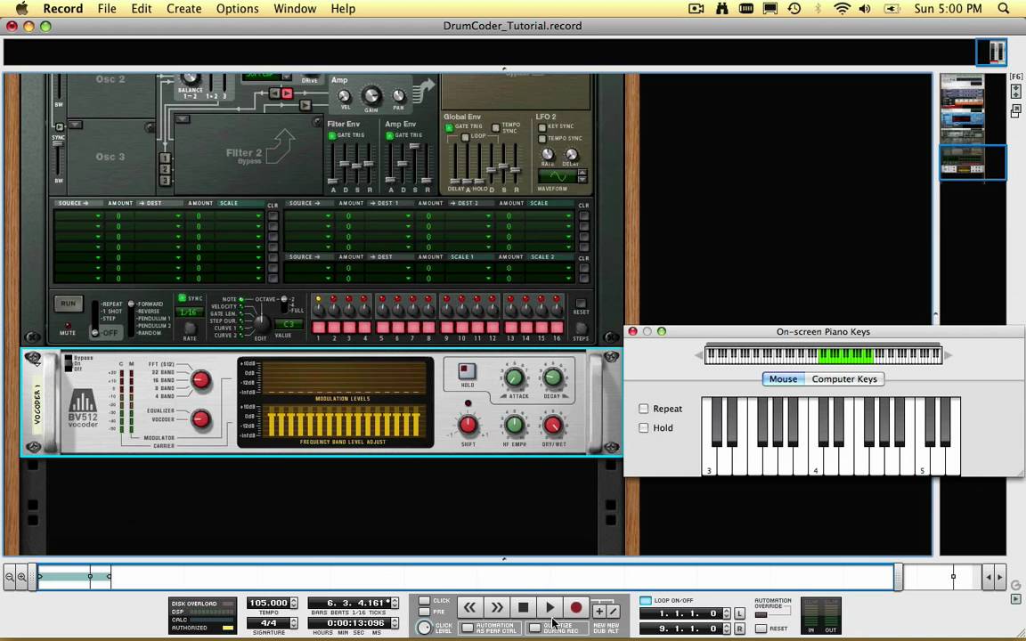The image size is (1026, 641).
Task: Select the Mouse tab in Piano Keys
Action: click(x=783, y=378)
